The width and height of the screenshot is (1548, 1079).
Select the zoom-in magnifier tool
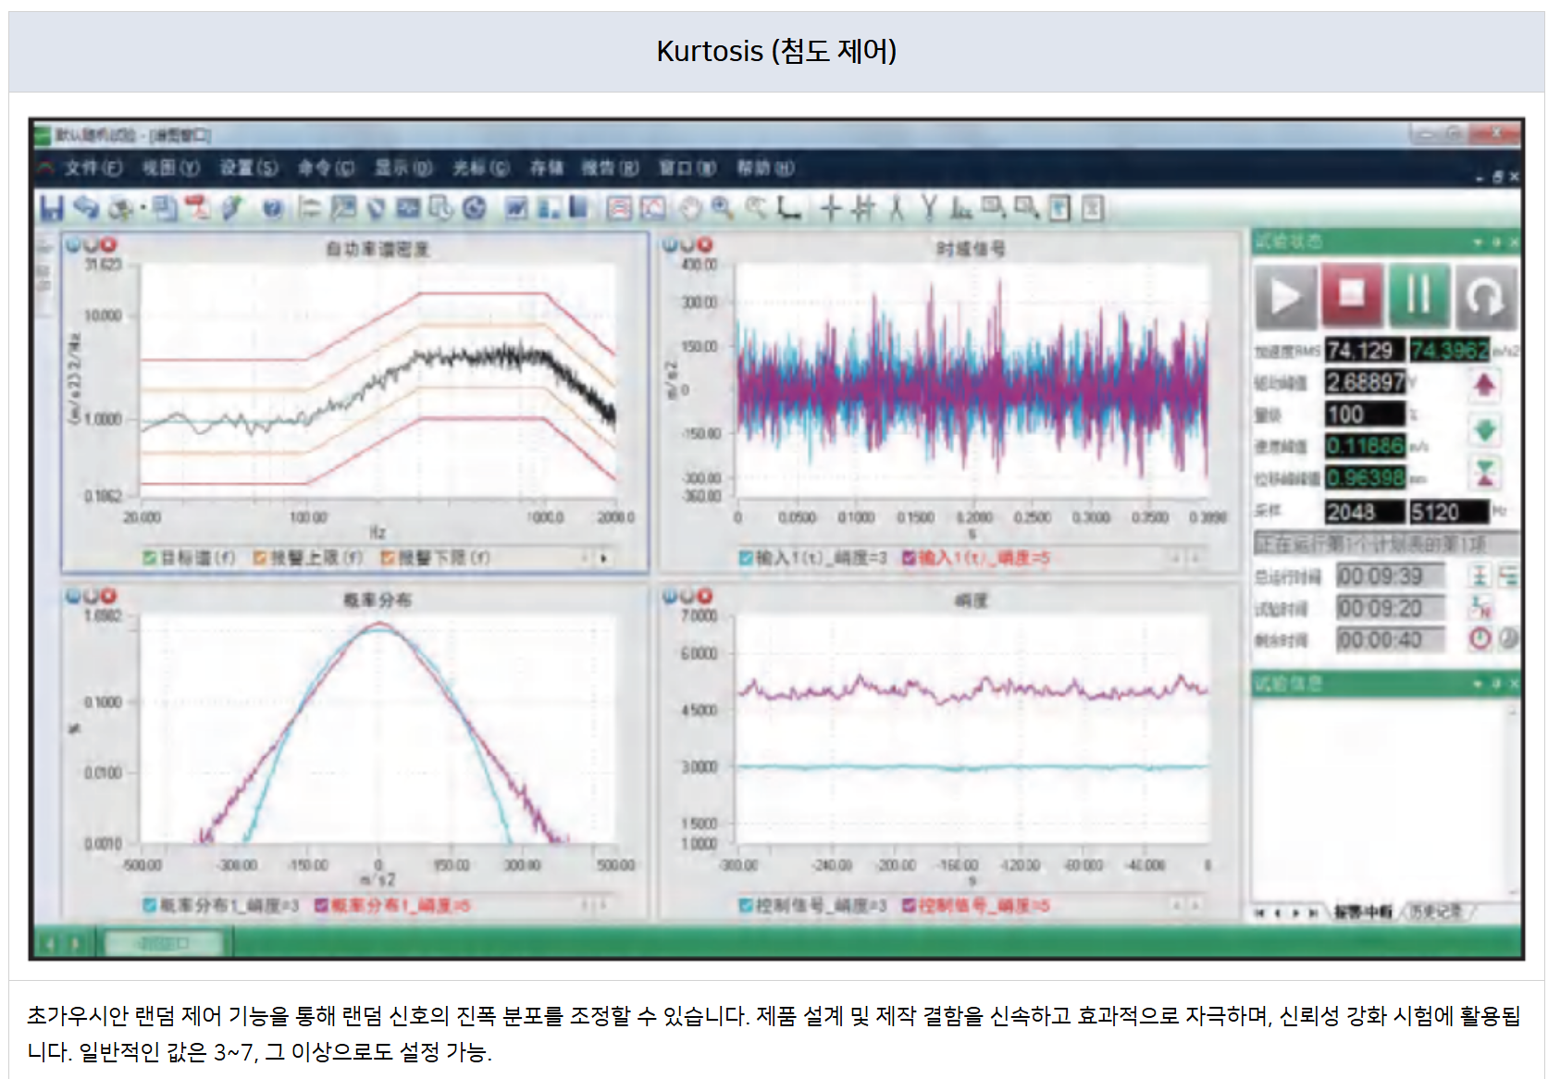click(x=723, y=208)
